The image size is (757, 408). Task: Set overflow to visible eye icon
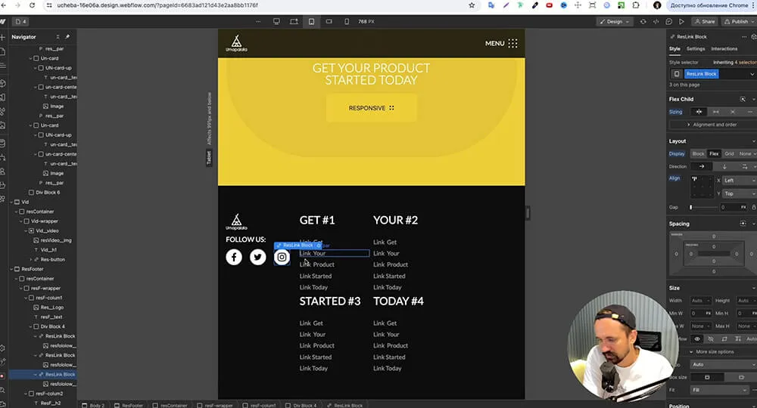point(697,339)
